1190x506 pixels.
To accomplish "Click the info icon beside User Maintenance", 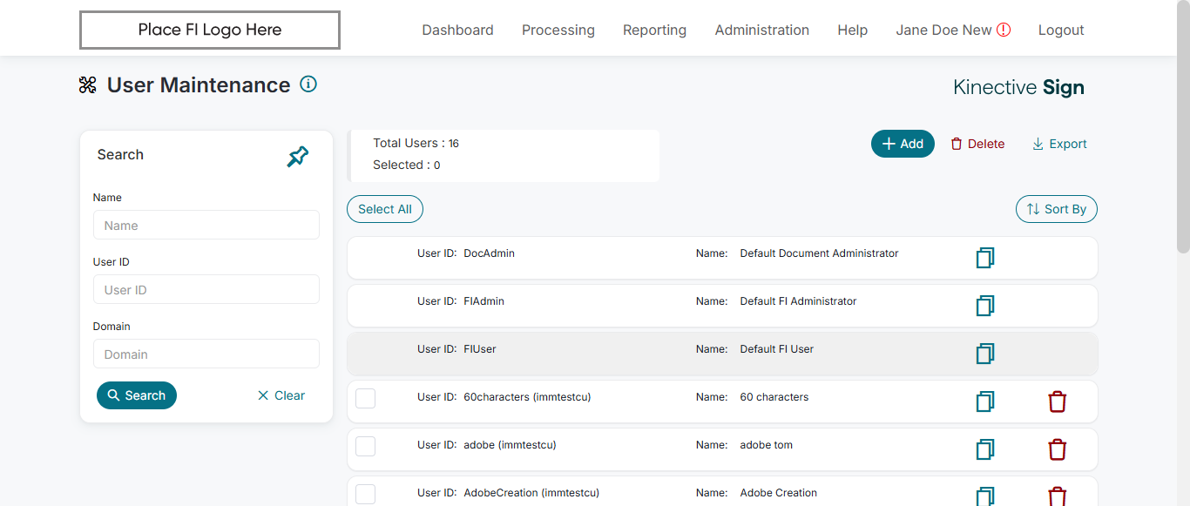I will click(x=308, y=84).
